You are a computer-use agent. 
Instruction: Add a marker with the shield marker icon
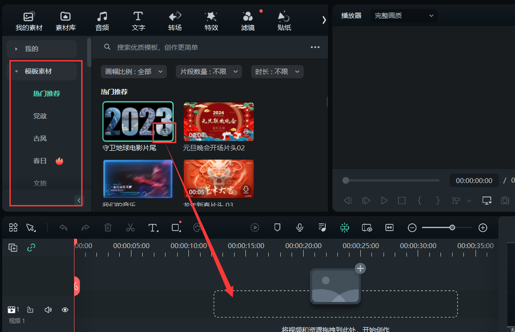click(277, 227)
